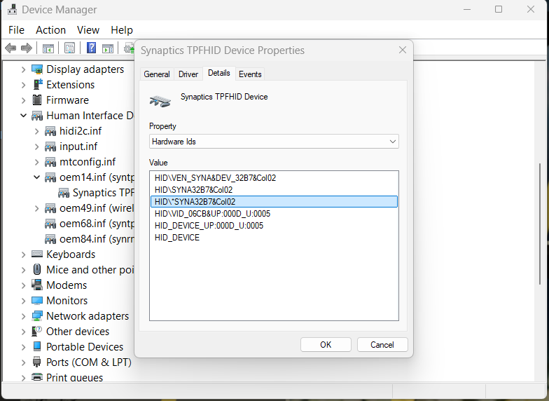Select the highlighted HID\*SYNA32B7&Col02 row
The width and height of the screenshot is (549, 401).
tap(274, 202)
